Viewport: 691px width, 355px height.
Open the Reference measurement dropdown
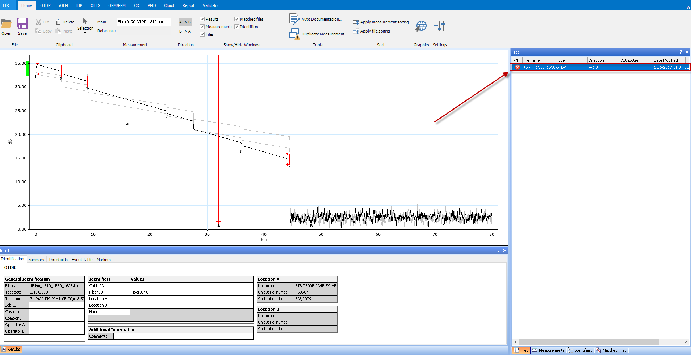point(168,31)
